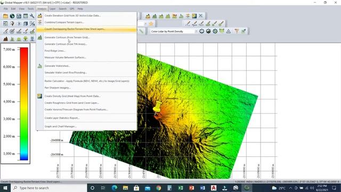Choose Combine/Compare Terrain Layers
341x192 pixels.
[86, 22]
